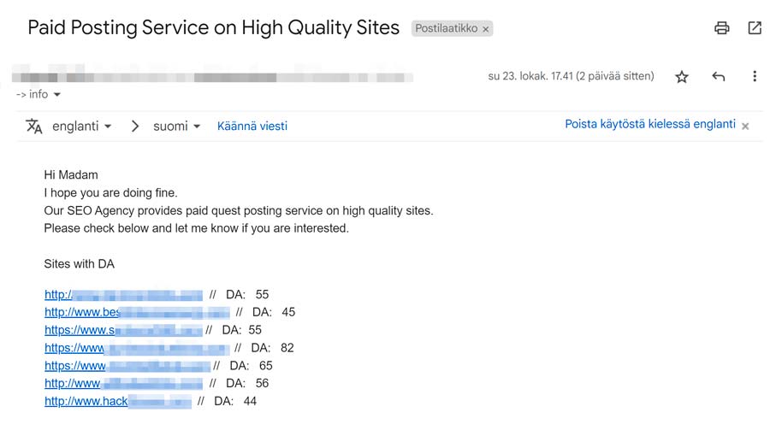Remove the Postilaatikko label with x
This screenshot has height=436, width=770.
486,29
